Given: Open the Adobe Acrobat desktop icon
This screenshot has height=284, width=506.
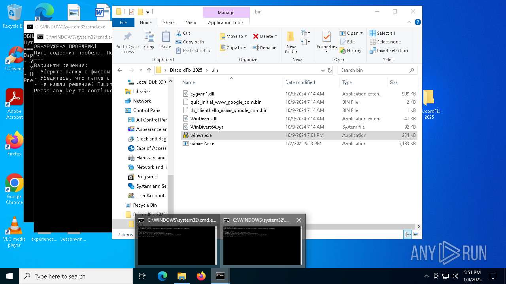Looking at the screenshot, I should (14, 104).
